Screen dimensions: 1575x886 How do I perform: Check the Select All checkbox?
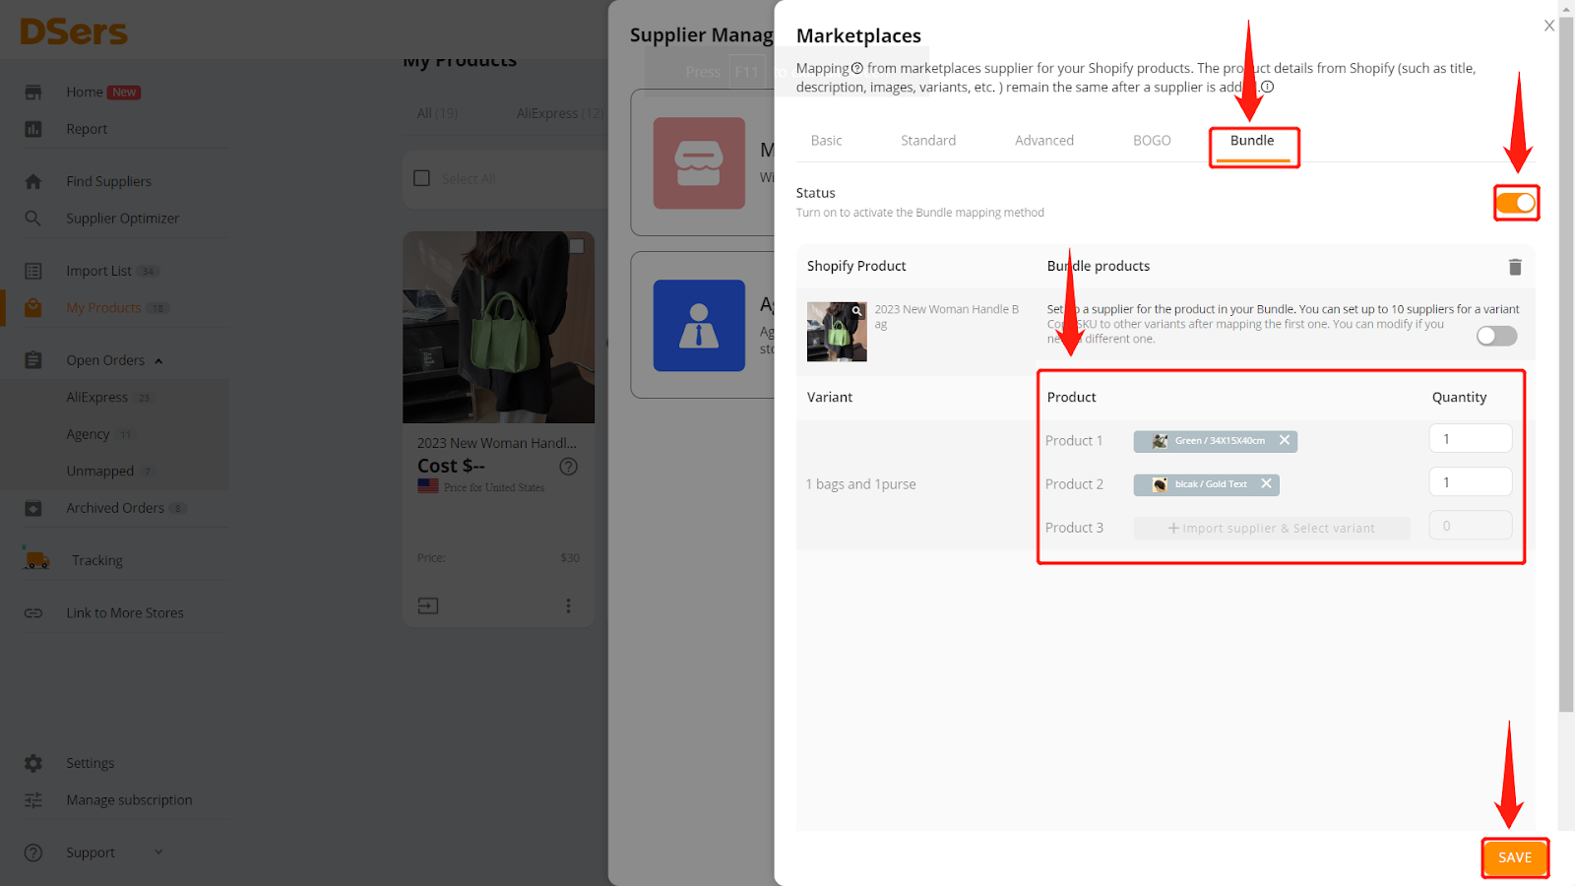[422, 178]
